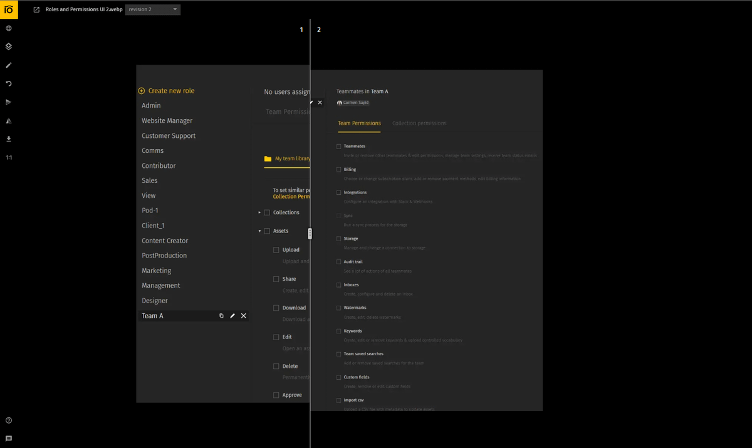Click the pencil edit icon in left sidebar
This screenshot has height=448, width=752.
point(9,65)
